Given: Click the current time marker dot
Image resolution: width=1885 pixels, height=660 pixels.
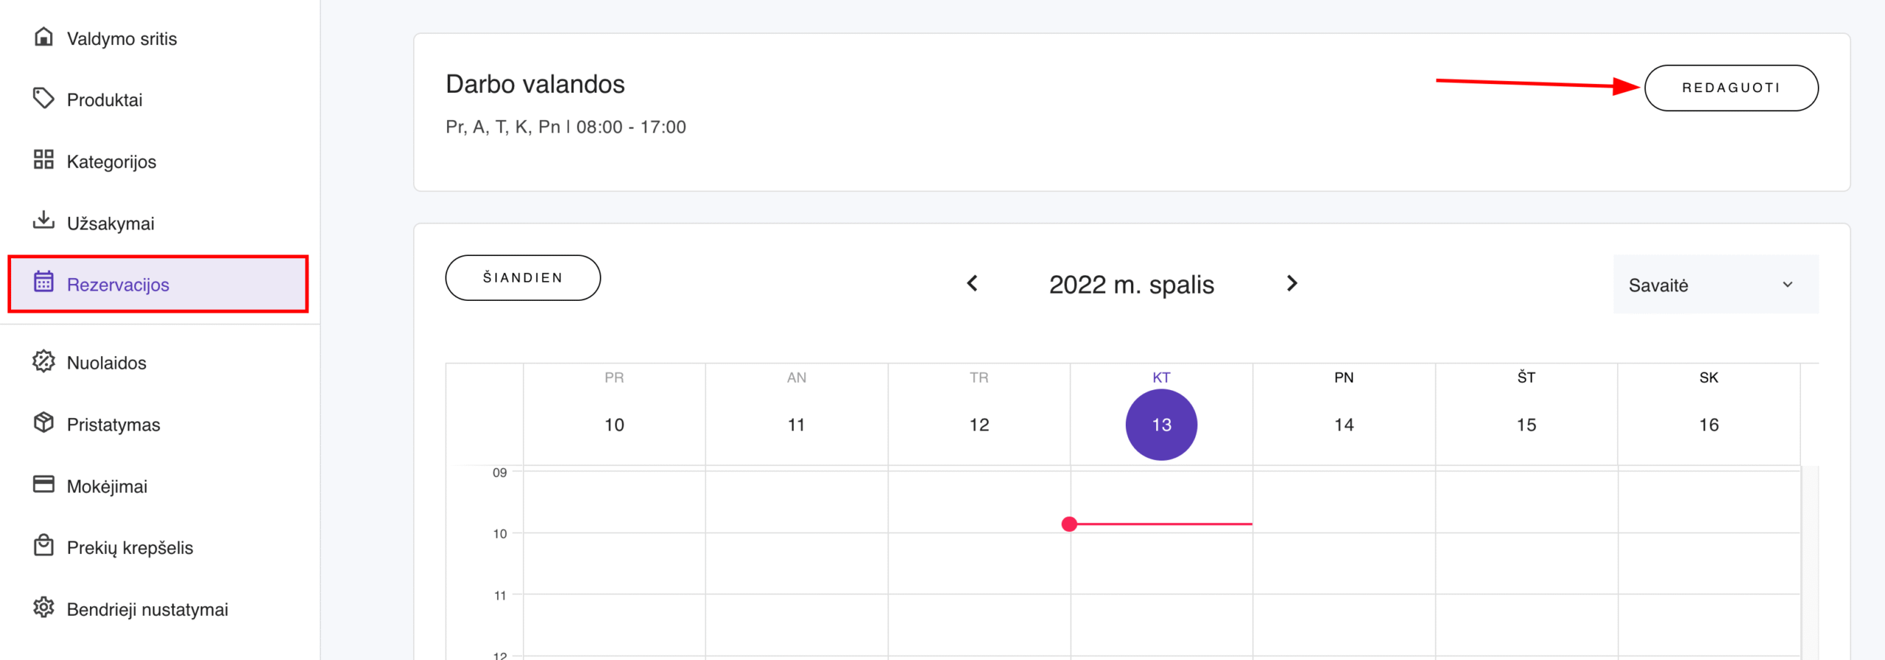Looking at the screenshot, I should click(x=1069, y=525).
